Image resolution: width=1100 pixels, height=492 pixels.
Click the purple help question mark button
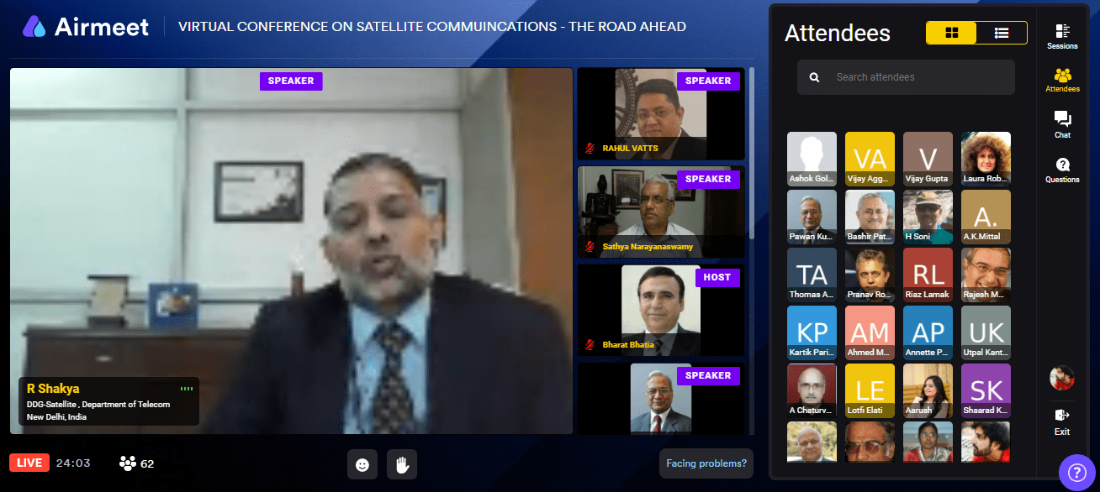pos(1076,473)
